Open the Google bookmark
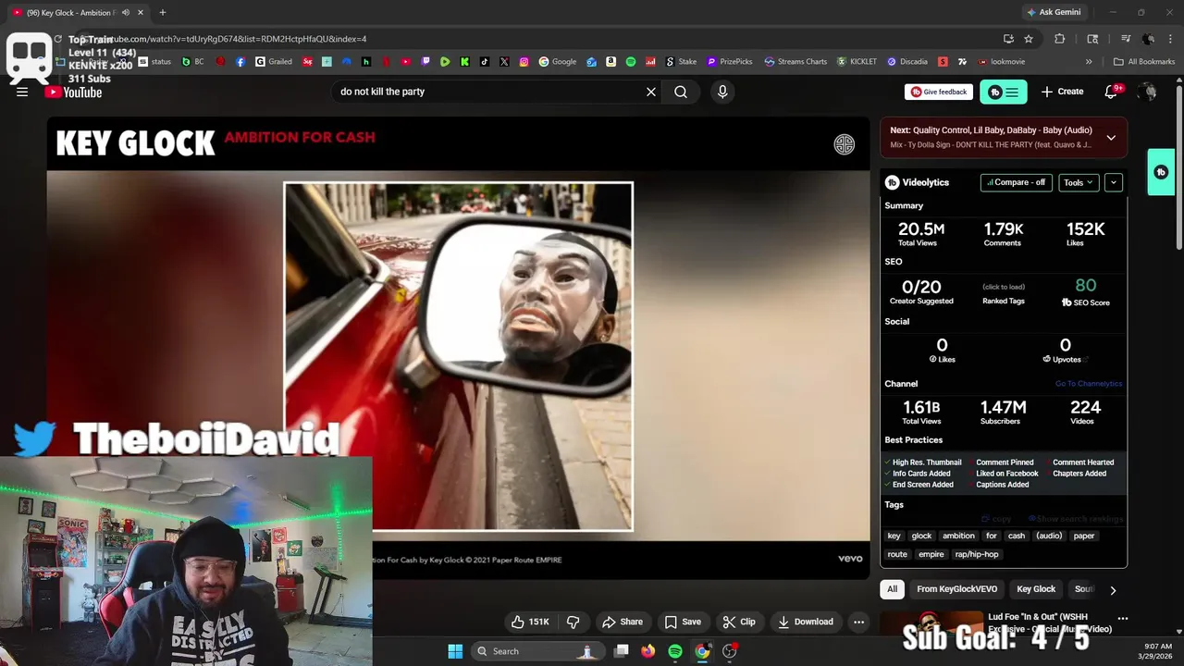Screen dimensions: 1184x666 coord(558,62)
